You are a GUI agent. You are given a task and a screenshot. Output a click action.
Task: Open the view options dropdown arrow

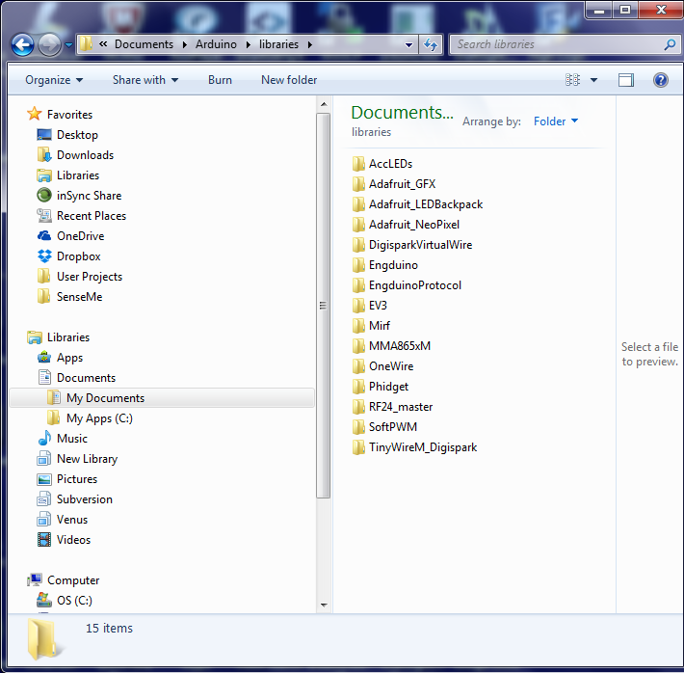coord(593,80)
